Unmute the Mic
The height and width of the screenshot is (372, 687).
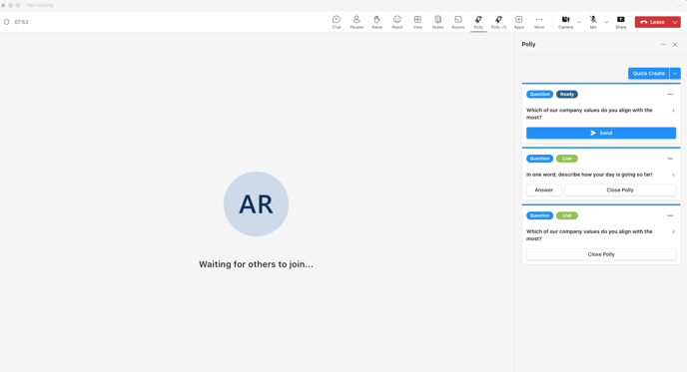(x=593, y=22)
